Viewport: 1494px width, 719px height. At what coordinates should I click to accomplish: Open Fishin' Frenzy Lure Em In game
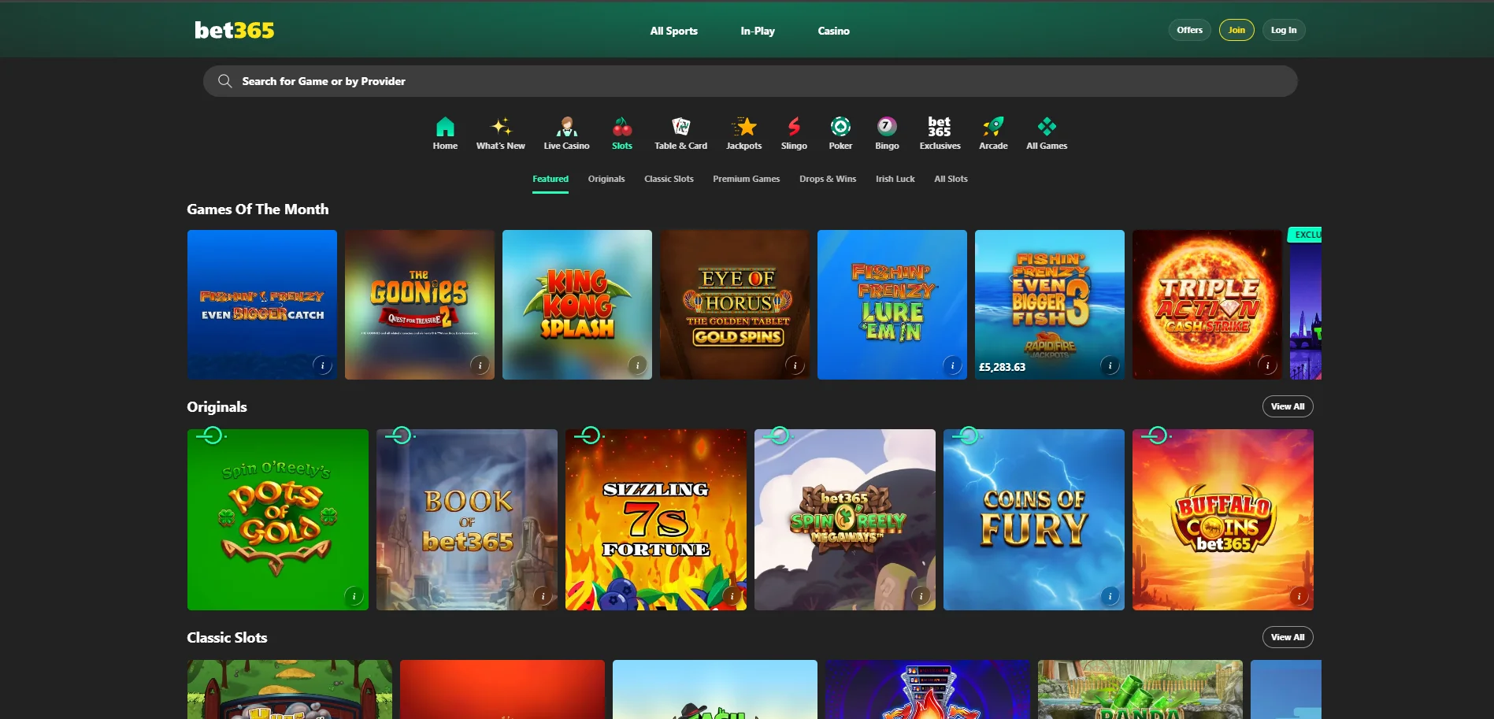point(892,305)
